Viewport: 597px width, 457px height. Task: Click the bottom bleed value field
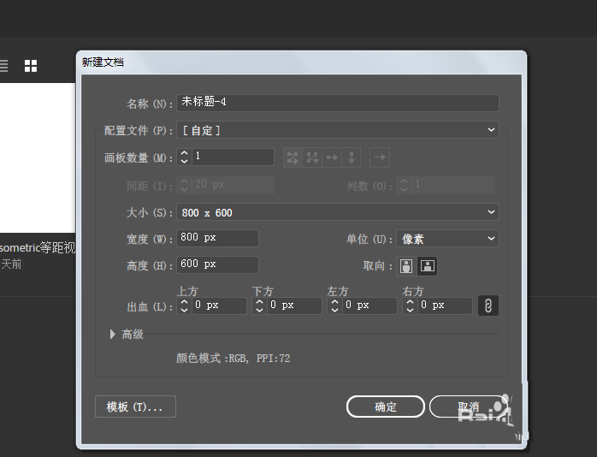click(x=294, y=306)
